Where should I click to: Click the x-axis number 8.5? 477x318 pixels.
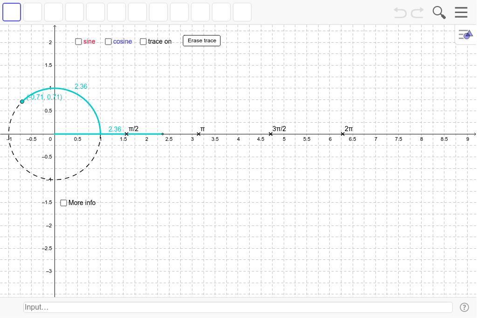444,139
